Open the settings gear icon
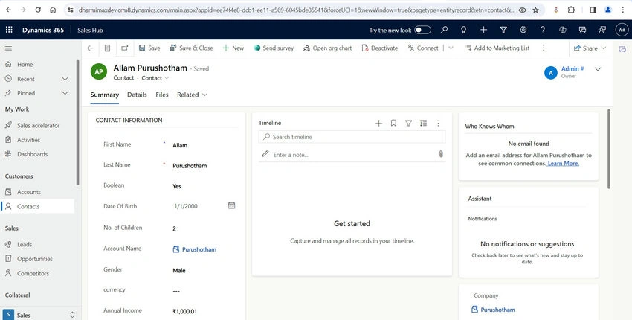This screenshot has height=320, width=632. pyautogui.click(x=523, y=30)
